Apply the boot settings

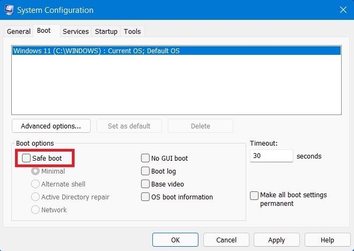tap(277, 240)
